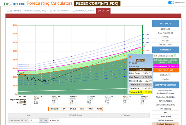Screen dimensions: 186x125
Task: Click the orange square in the tooltip box
Action: [130, 57]
